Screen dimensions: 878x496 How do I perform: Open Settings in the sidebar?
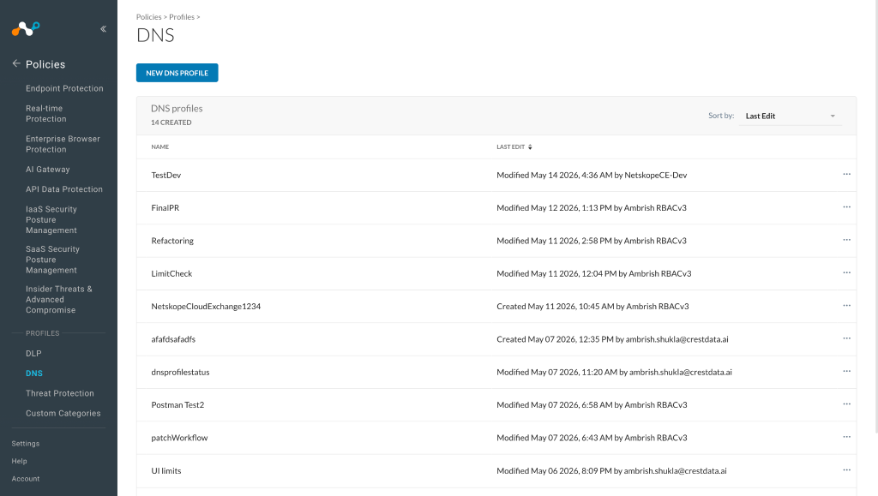click(x=26, y=444)
